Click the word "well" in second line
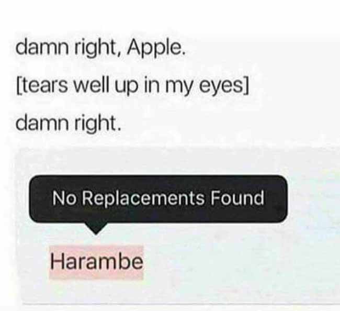 click(91, 86)
